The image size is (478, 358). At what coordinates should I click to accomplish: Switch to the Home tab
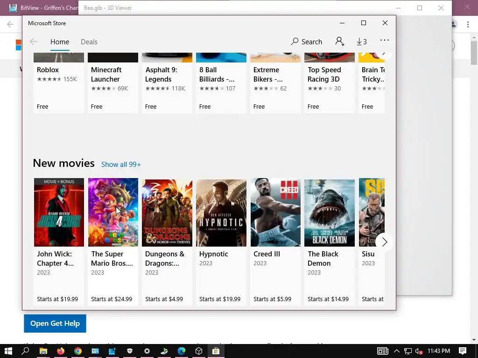point(60,41)
